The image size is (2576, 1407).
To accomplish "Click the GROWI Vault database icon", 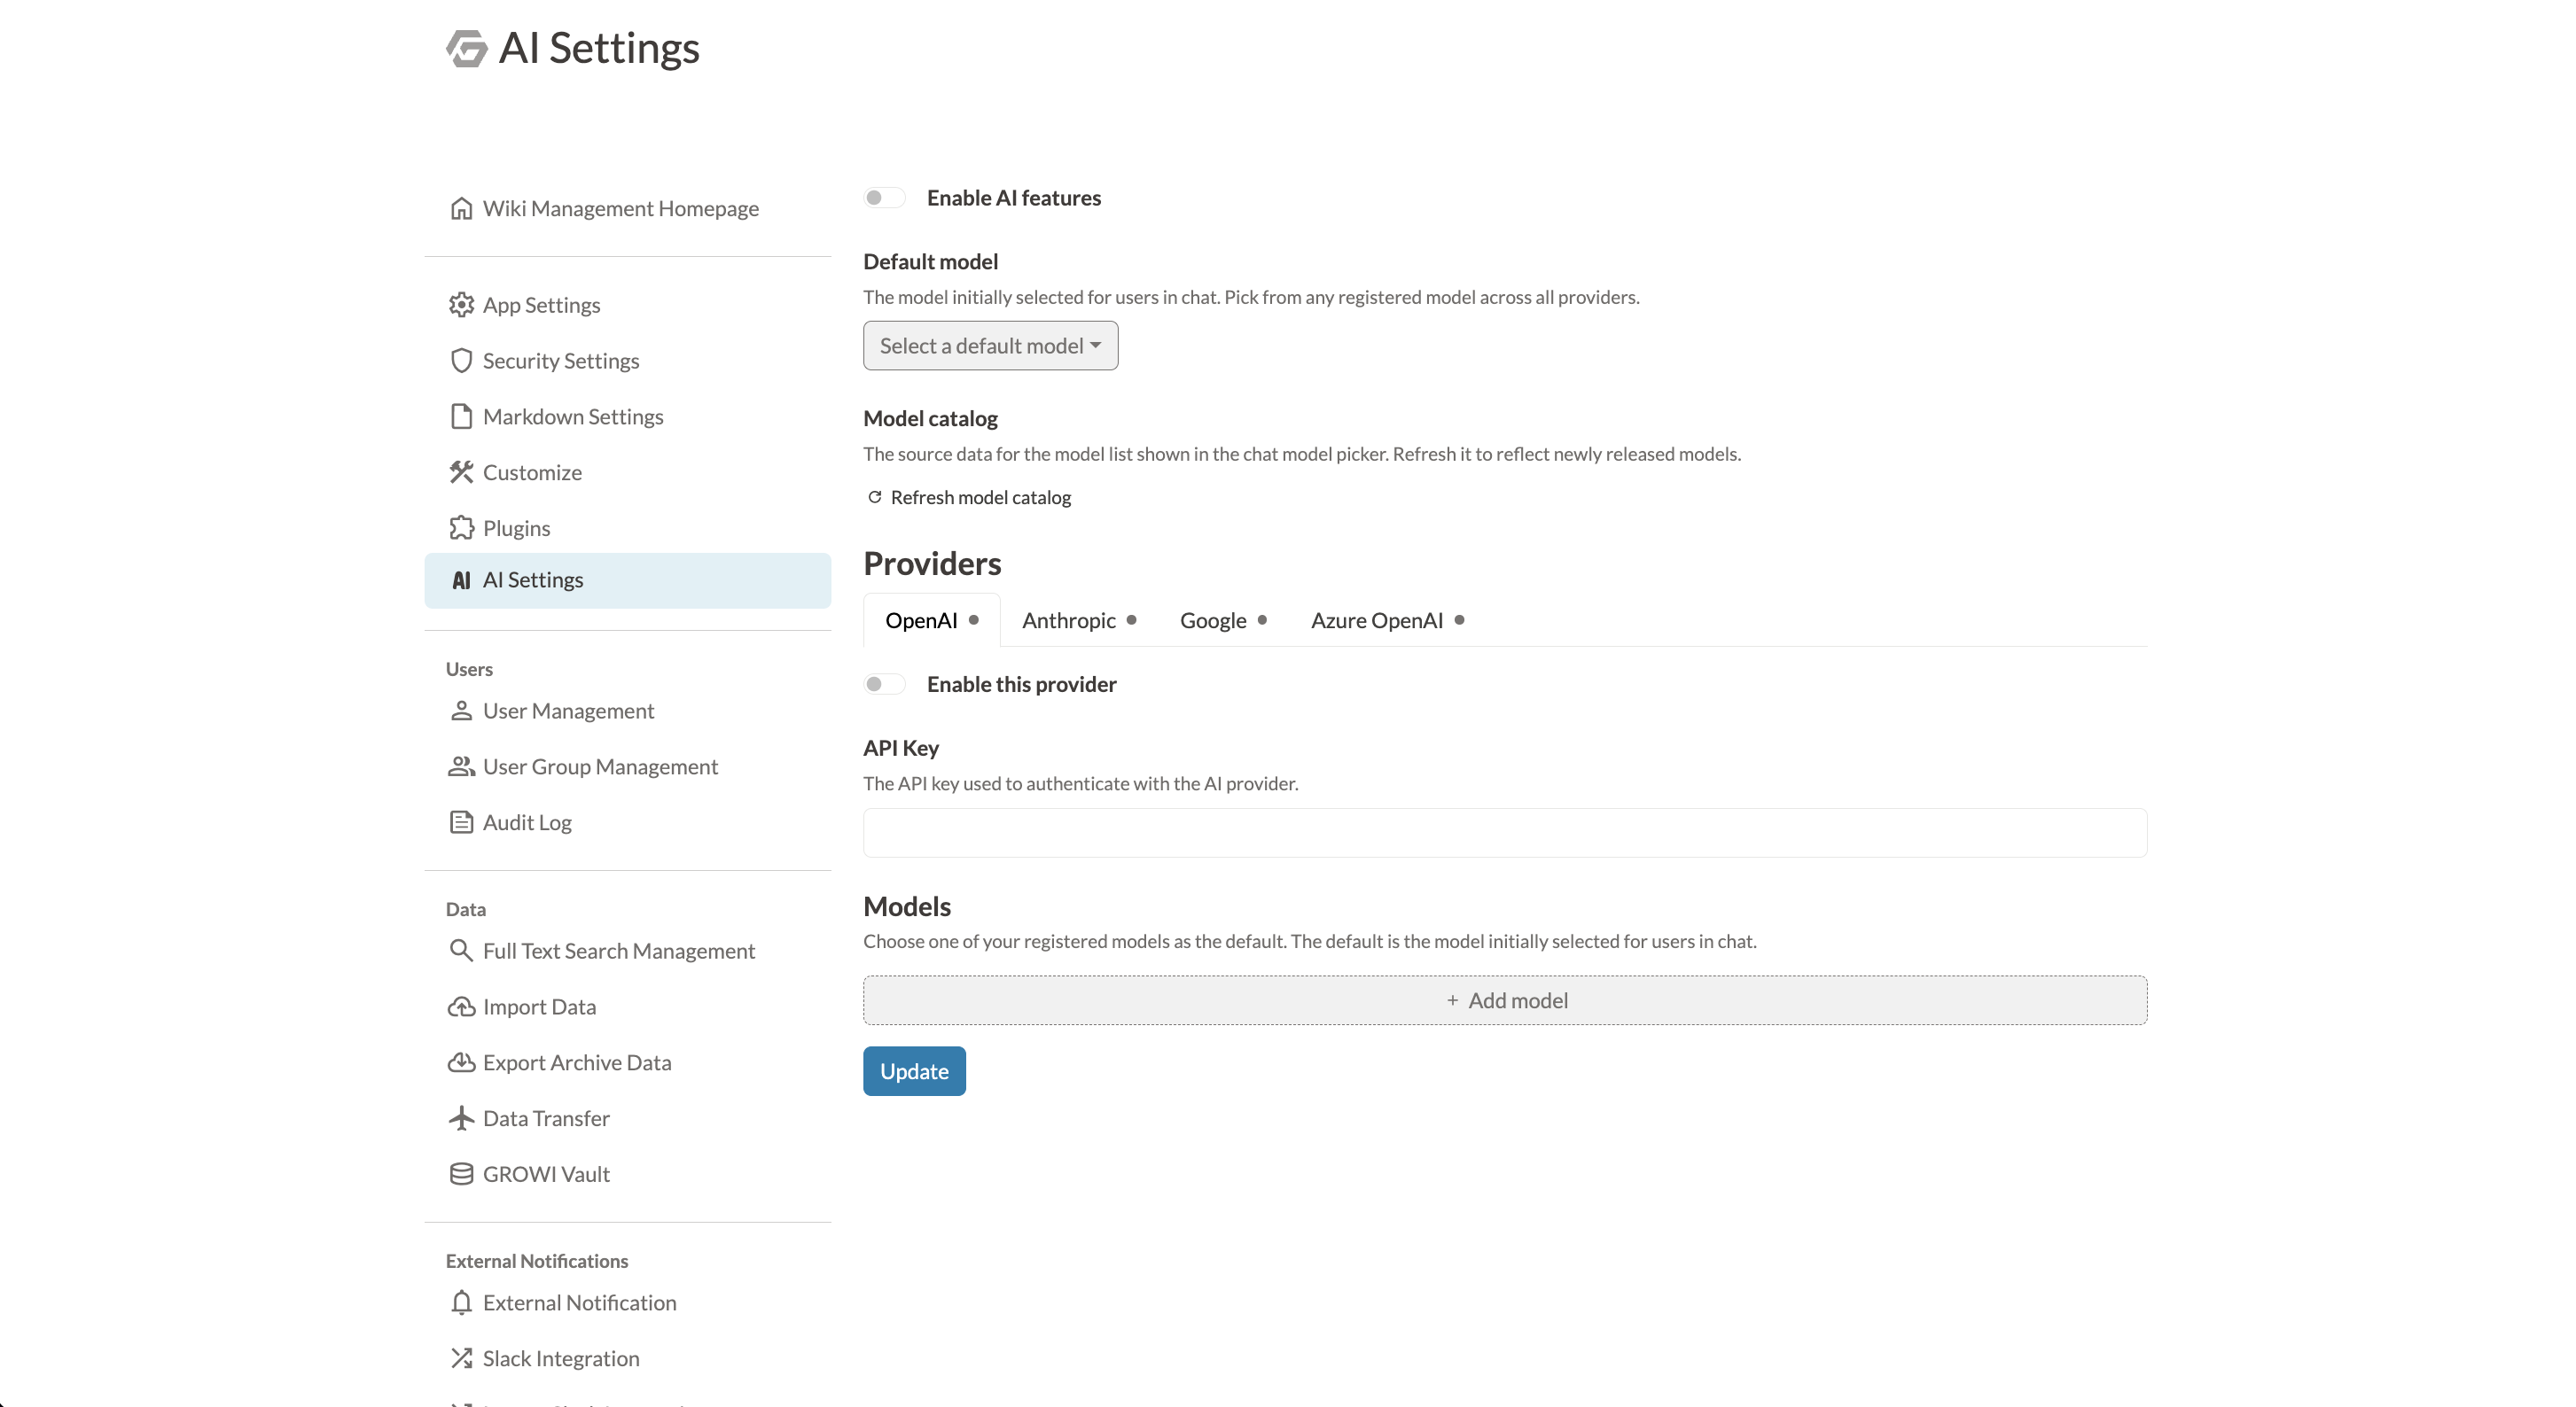I will [461, 1174].
